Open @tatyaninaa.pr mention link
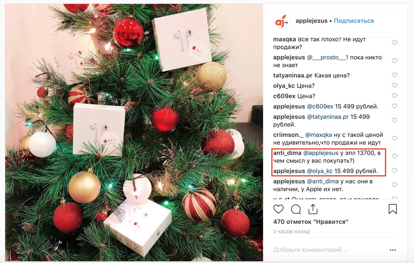The height and width of the screenshot is (263, 414). click(327, 117)
